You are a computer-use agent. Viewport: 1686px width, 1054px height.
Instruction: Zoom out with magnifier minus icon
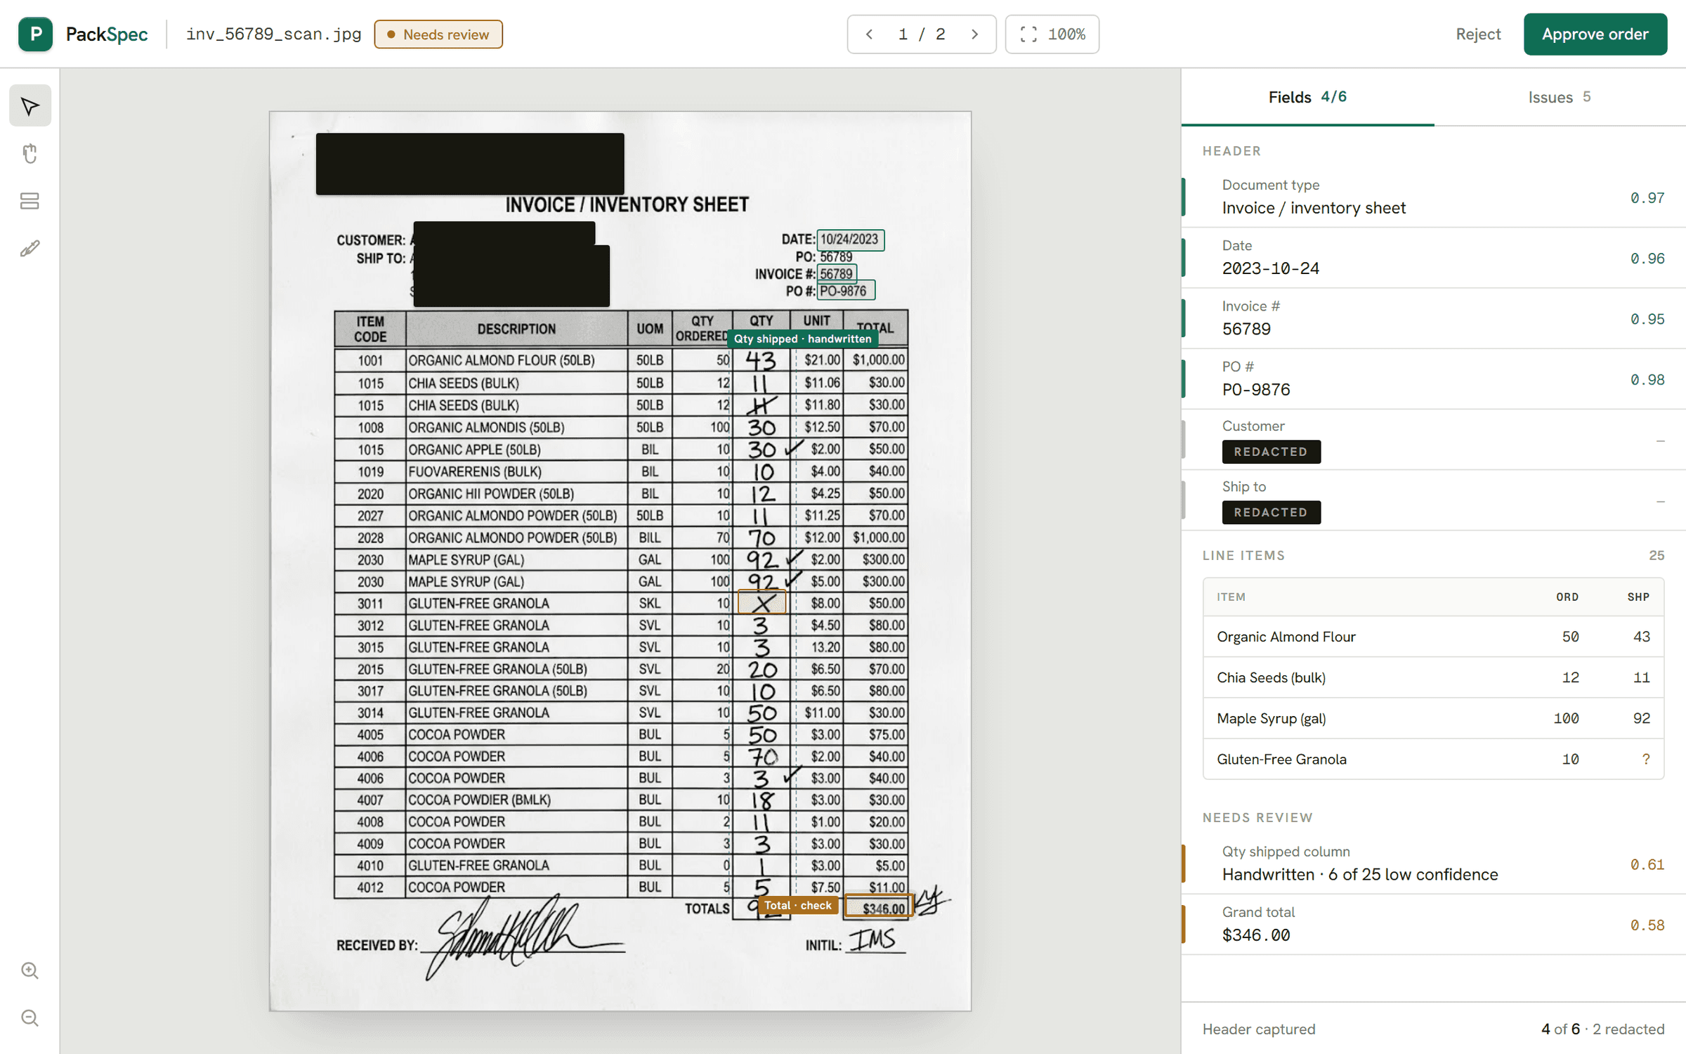click(30, 1017)
